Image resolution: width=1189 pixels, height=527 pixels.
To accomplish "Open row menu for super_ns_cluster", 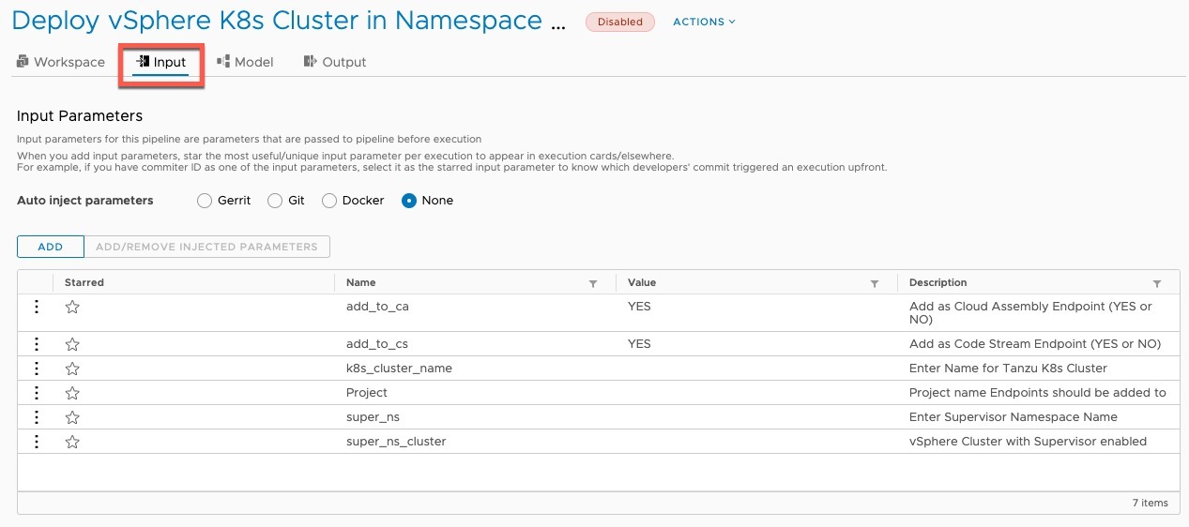I will (x=37, y=442).
